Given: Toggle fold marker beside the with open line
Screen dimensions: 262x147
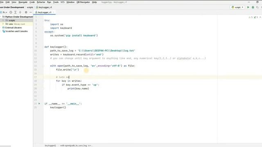Looking at the screenshot, I should tap(43, 66).
